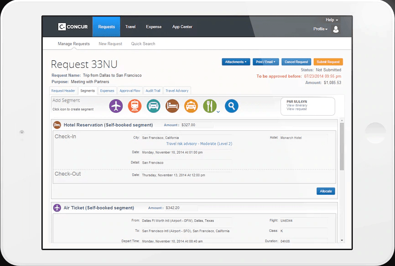
Task: Open the Travel risk advisory Moderate Level 2 link
Action: pos(199,144)
